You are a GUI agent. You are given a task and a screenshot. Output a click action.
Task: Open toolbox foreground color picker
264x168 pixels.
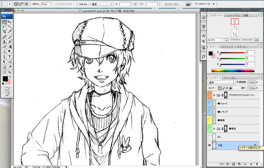[x=5, y=79]
